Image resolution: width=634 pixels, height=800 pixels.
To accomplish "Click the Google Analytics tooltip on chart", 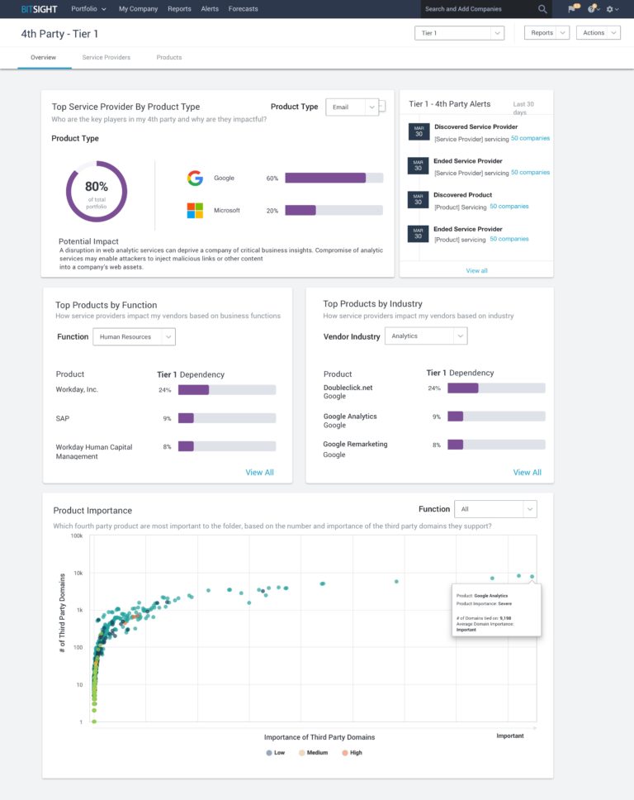I will [496, 611].
